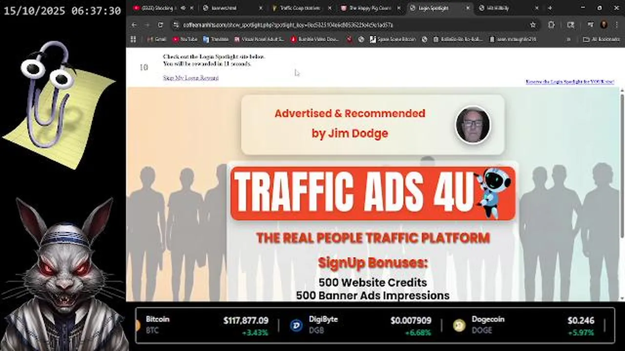The image size is (625, 351).
Task: Click Skip My Login Reward link
Action: click(190, 78)
